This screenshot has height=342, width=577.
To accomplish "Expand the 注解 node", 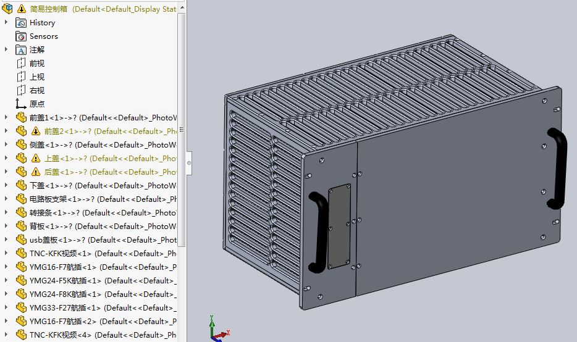I will coord(6,49).
